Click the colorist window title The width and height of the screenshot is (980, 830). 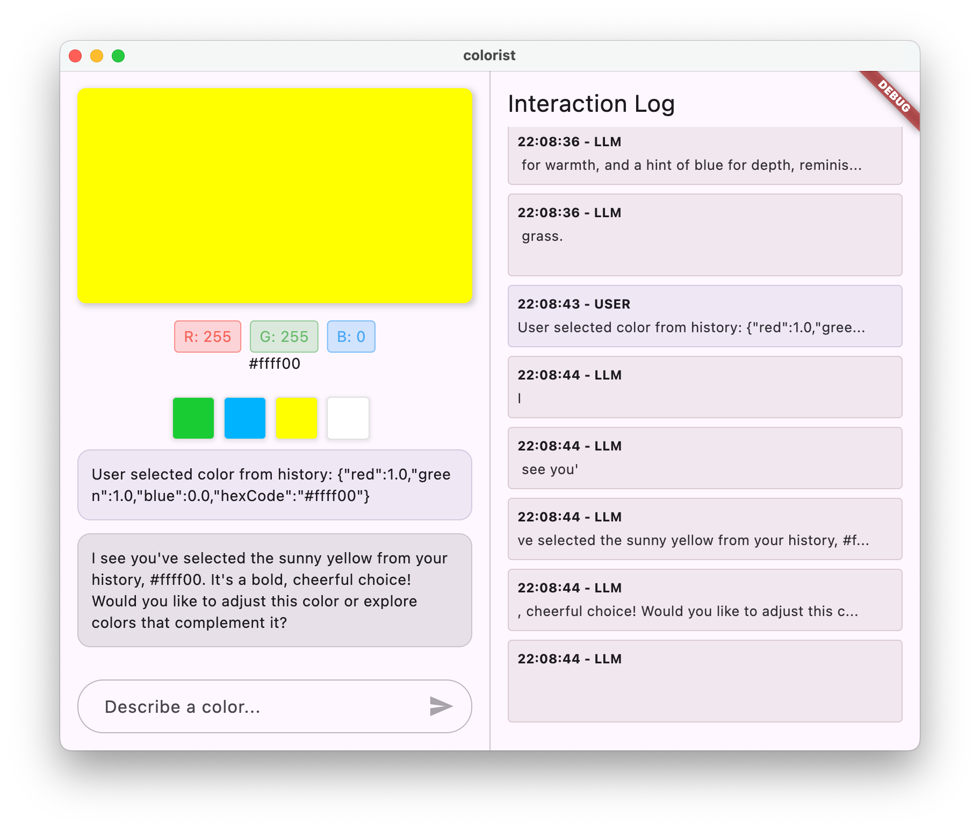(x=489, y=55)
